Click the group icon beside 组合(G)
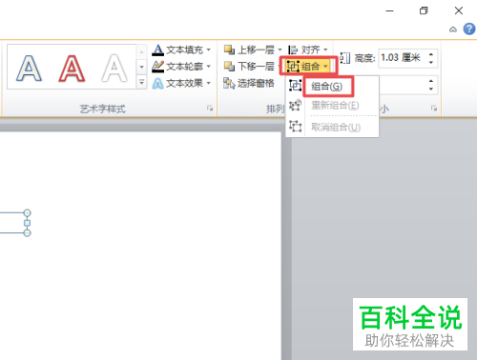 [x=295, y=86]
